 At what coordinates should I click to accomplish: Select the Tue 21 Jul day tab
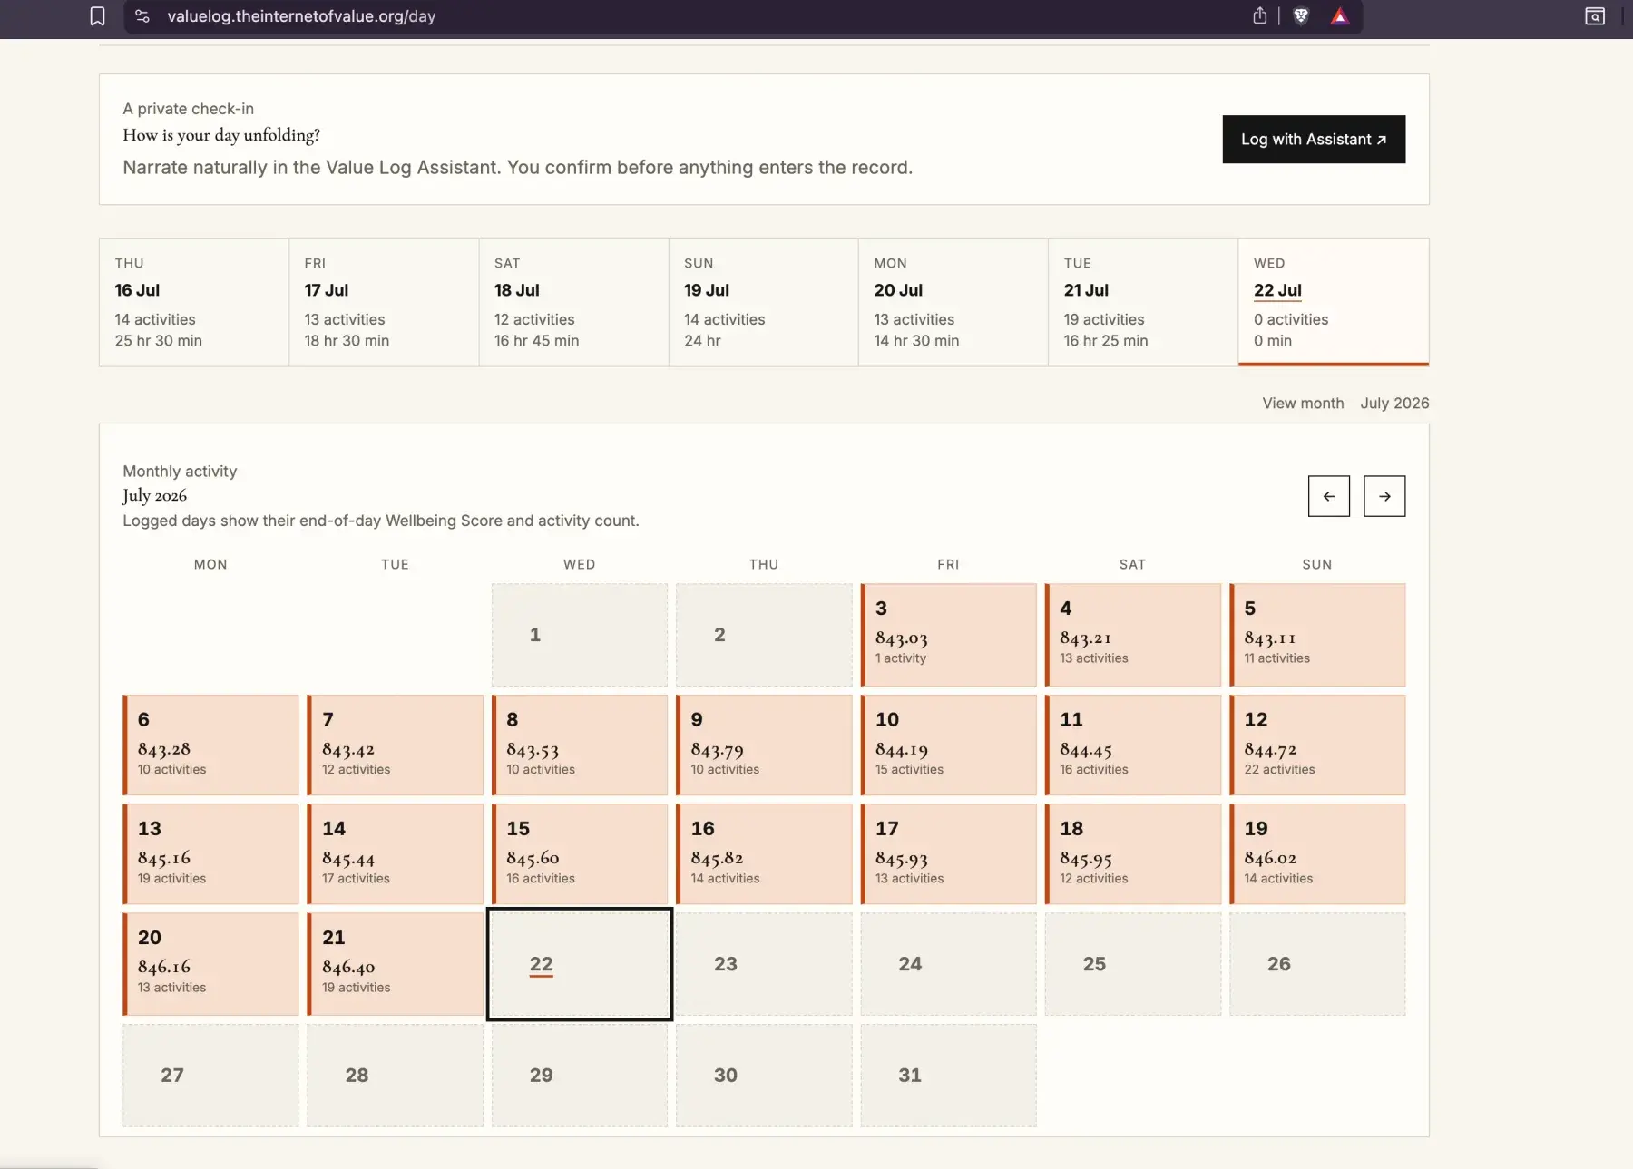pyautogui.click(x=1143, y=302)
